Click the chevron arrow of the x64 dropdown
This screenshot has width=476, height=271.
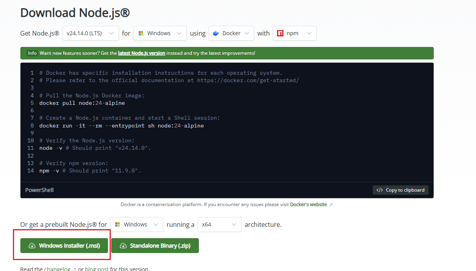click(x=234, y=224)
